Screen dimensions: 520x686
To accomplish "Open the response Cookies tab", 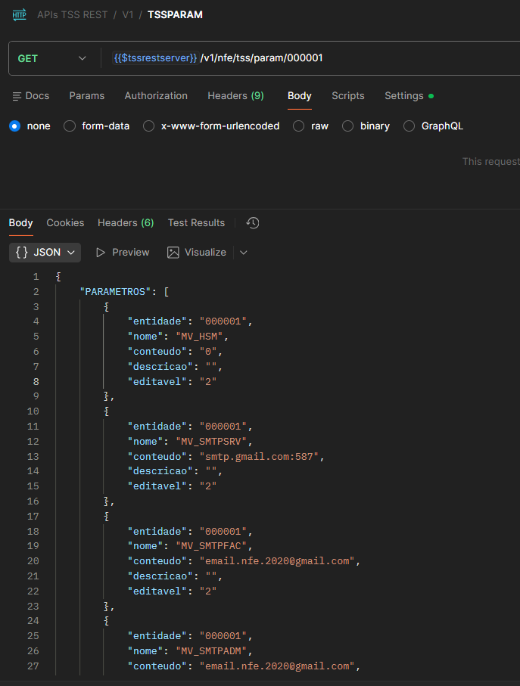I will 65,223.
